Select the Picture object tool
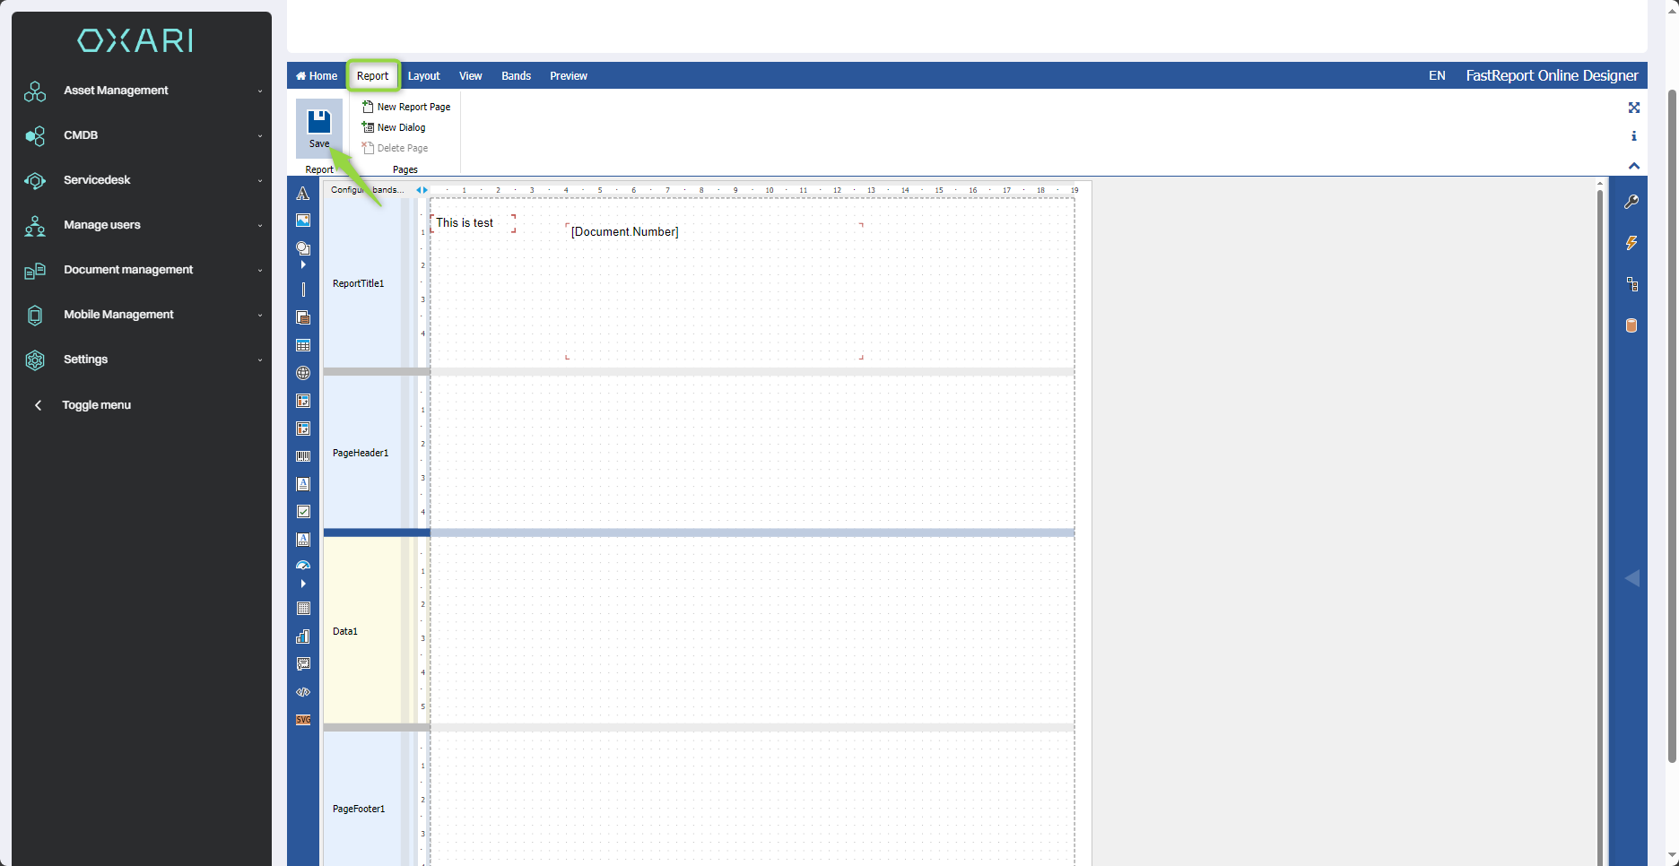This screenshot has width=1679, height=866. (303, 221)
